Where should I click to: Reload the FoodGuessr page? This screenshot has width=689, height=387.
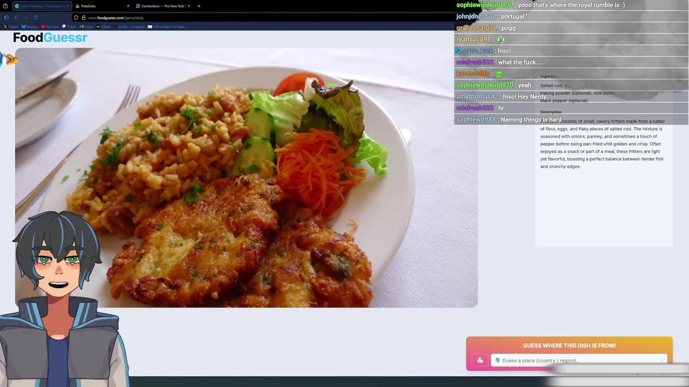click(x=36, y=17)
